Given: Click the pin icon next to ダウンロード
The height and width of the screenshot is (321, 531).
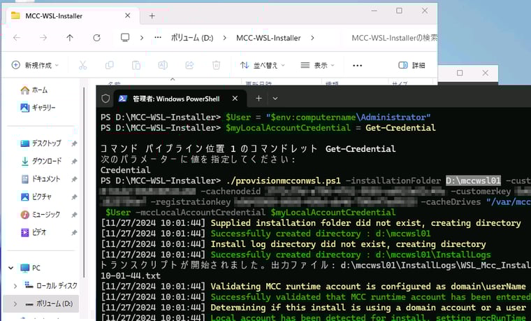Looking at the screenshot, I should [74, 162].
